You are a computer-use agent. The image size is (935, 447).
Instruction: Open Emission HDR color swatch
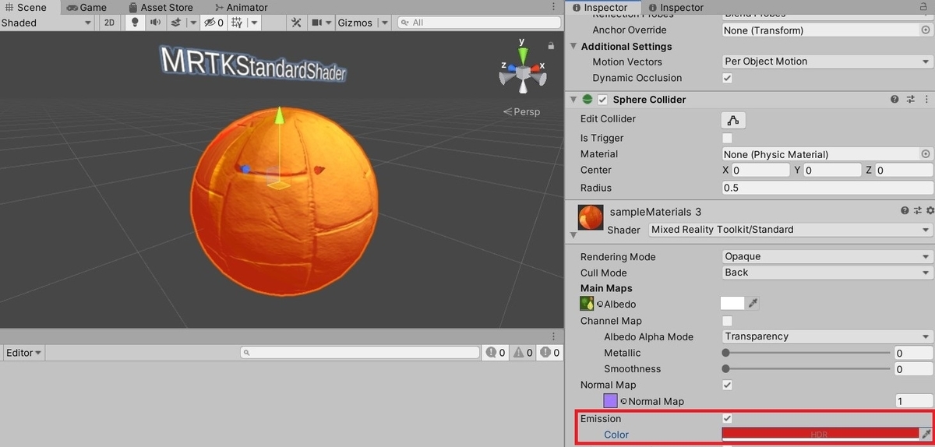pyautogui.click(x=820, y=434)
